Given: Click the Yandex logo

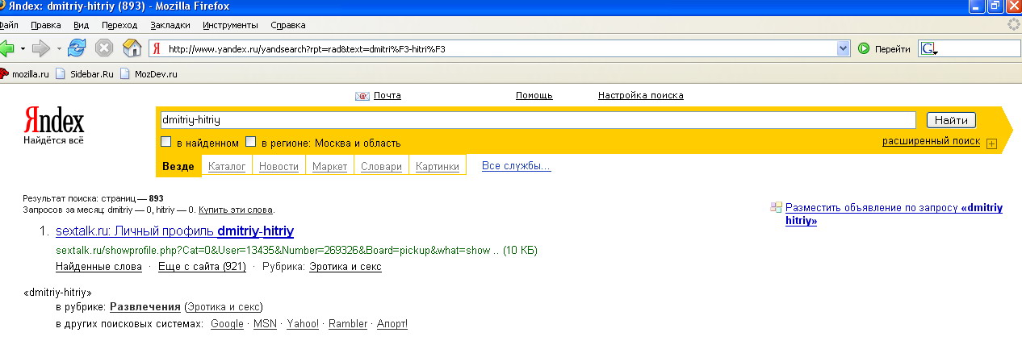Looking at the screenshot, I should coord(54,124).
